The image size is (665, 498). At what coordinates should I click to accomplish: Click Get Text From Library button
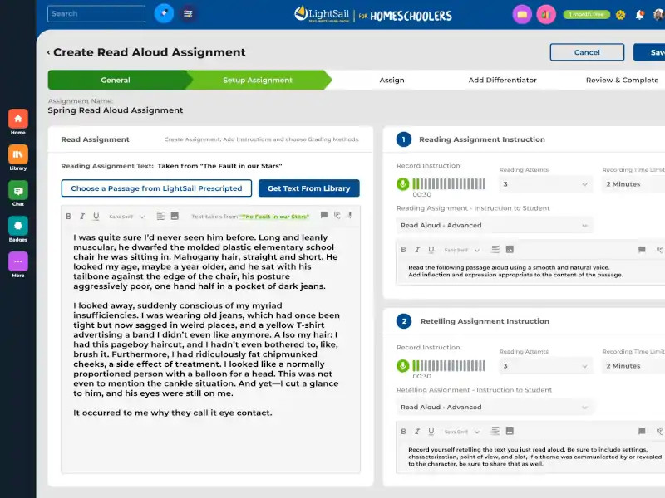coord(308,188)
